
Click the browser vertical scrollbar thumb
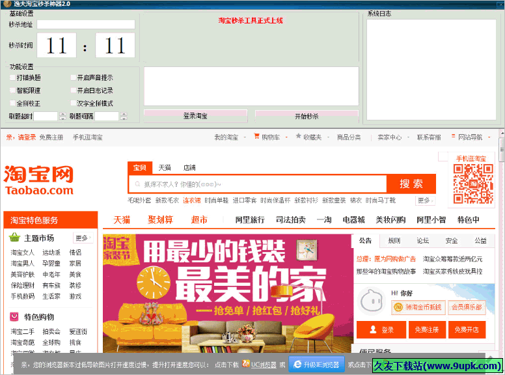[x=502, y=150]
